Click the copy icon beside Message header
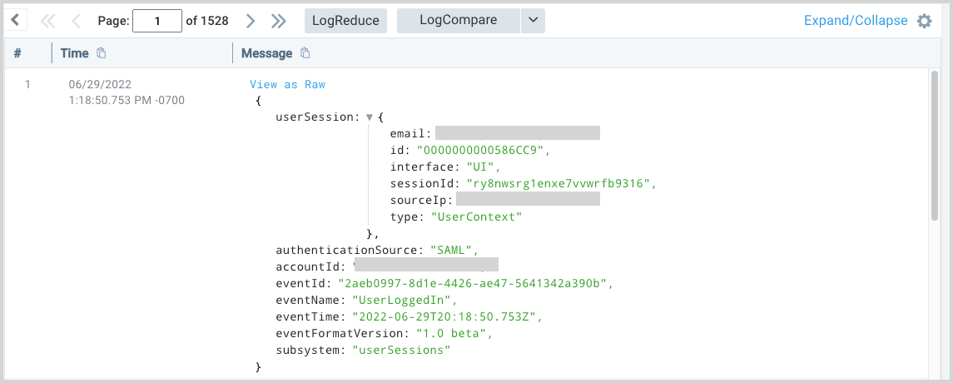The height and width of the screenshot is (383, 953). (305, 53)
